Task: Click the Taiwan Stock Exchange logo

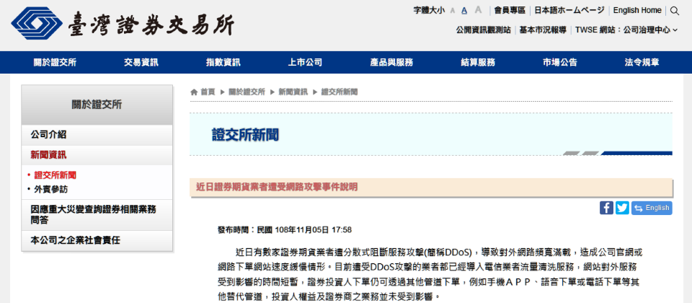Action: click(123, 24)
